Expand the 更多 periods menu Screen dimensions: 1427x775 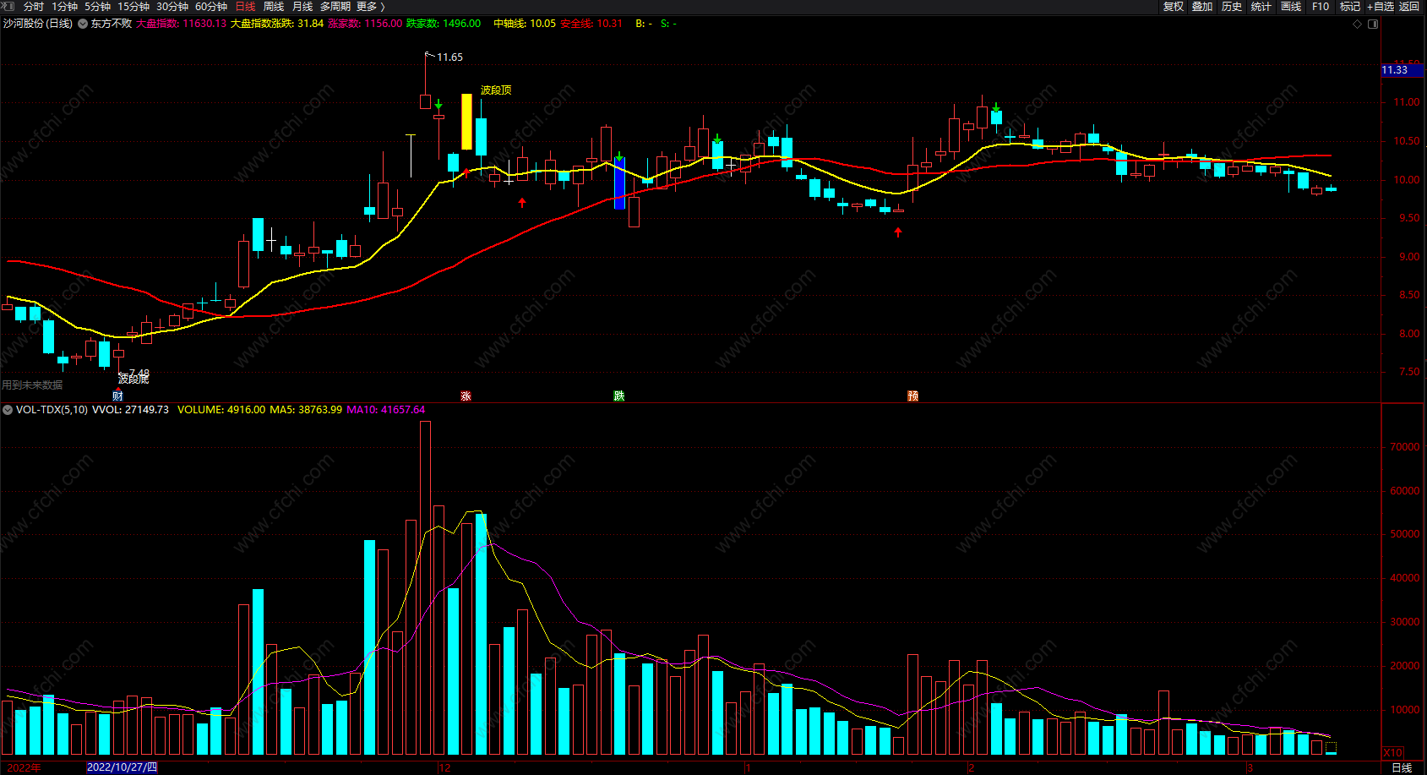pos(370,7)
